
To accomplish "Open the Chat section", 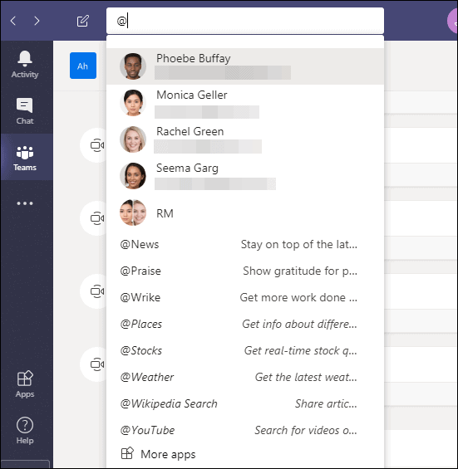I will (25, 110).
